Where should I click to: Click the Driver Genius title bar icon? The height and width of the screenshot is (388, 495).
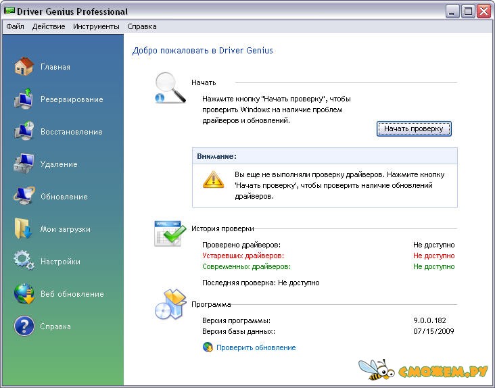9,11
